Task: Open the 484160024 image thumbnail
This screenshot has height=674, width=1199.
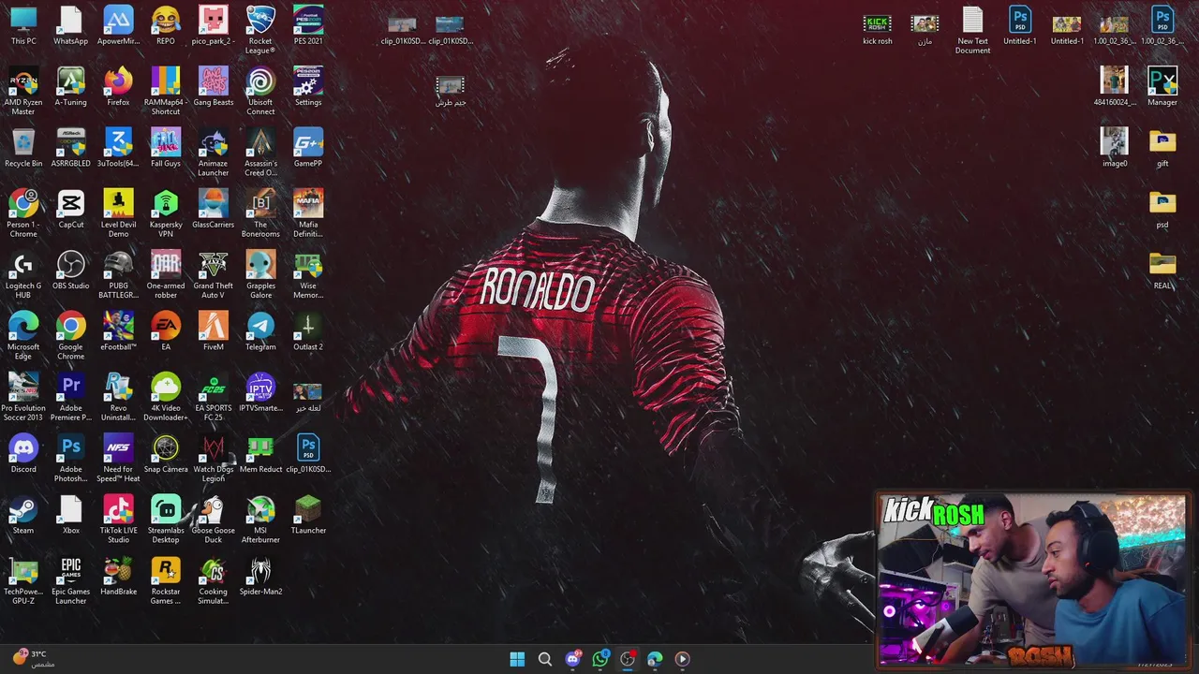Action: [1115, 86]
